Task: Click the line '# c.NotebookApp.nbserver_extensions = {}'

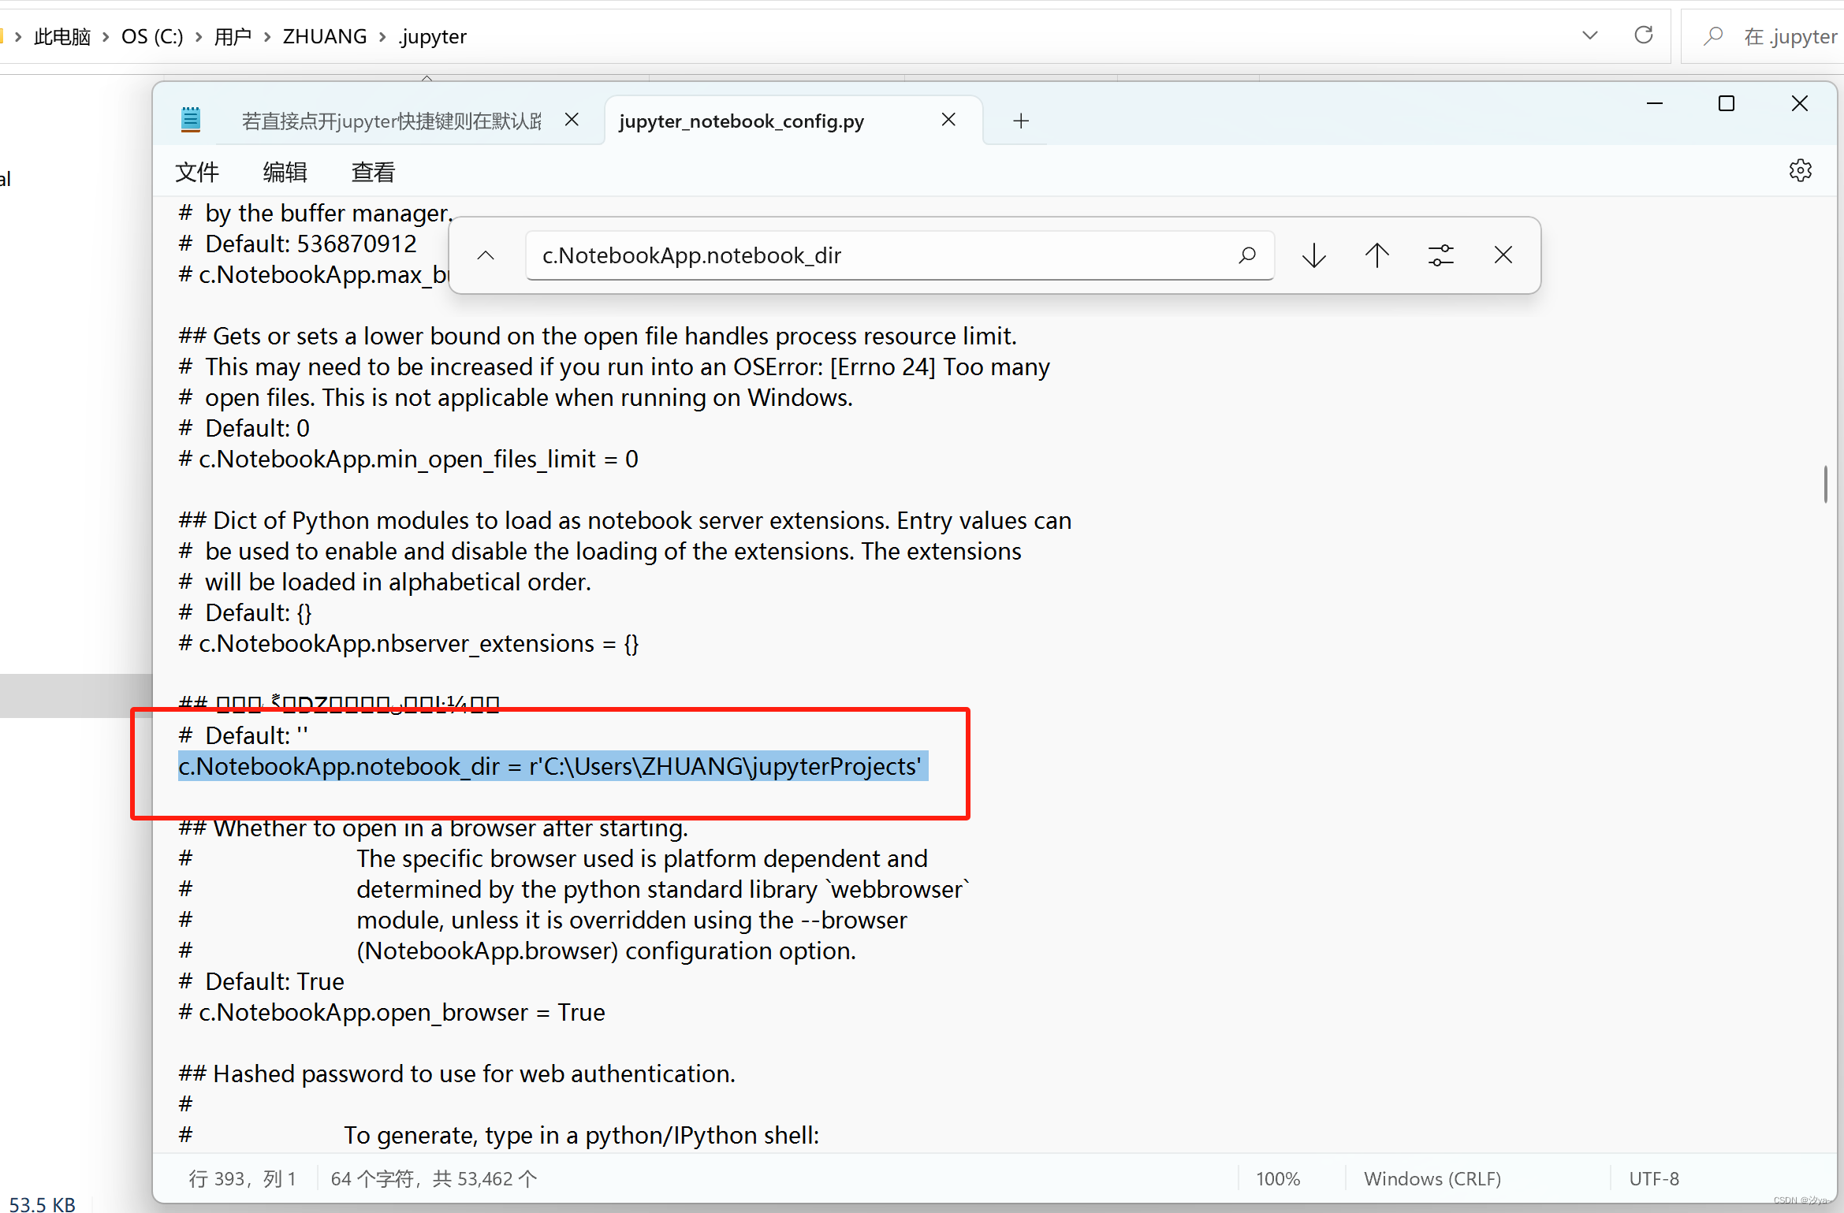Action: 408,643
